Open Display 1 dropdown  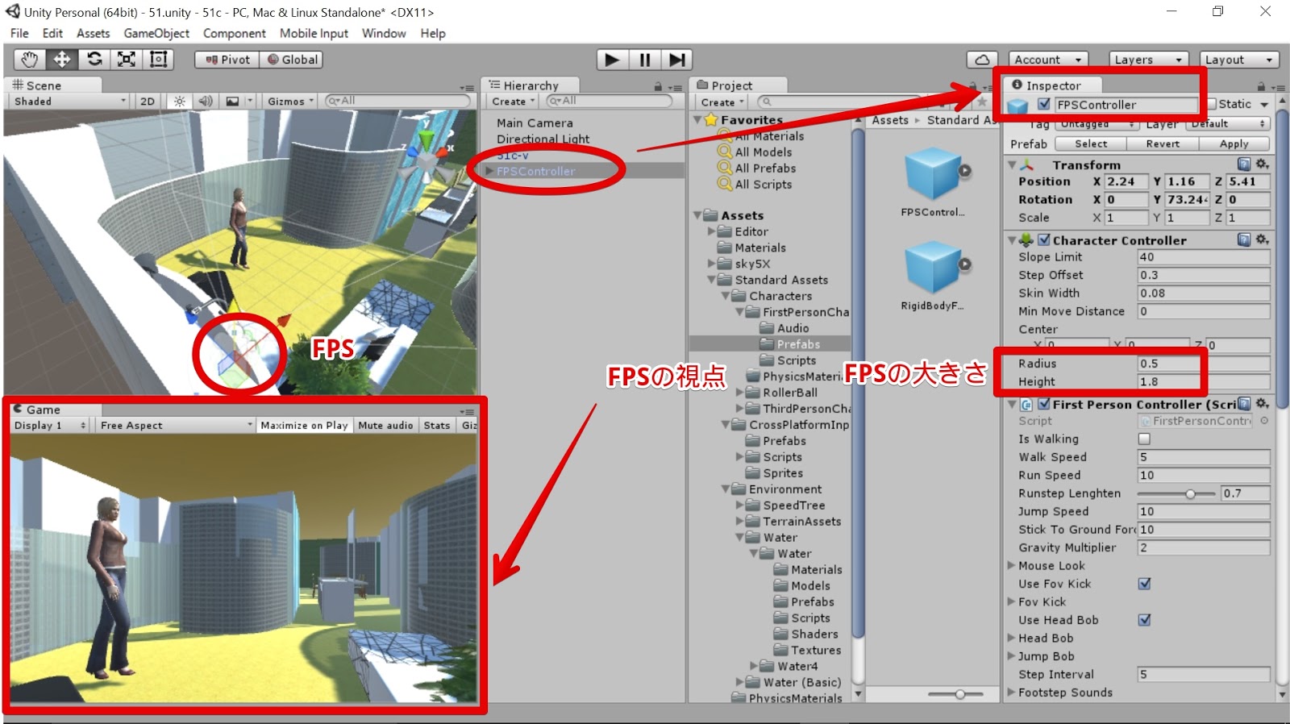point(50,425)
